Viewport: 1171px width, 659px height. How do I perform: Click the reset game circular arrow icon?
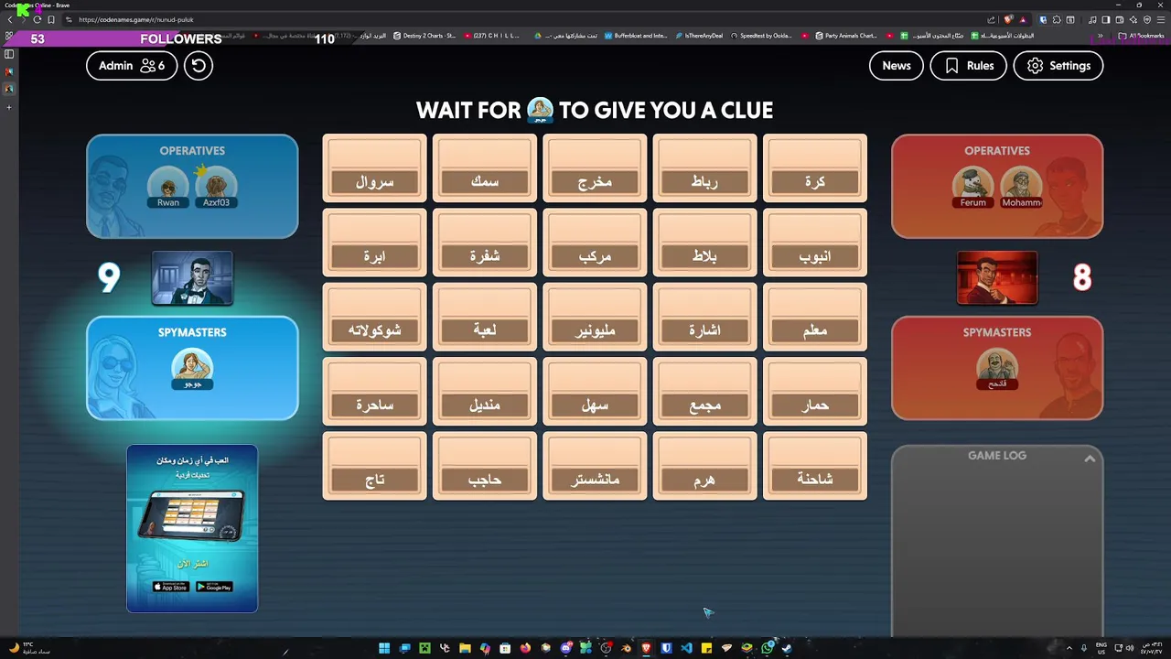click(x=199, y=66)
